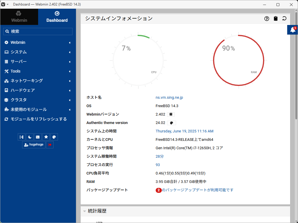Screen dimensions: 298x223
Task: Refresh system information with circular arrow icon
Action: click(284, 18)
